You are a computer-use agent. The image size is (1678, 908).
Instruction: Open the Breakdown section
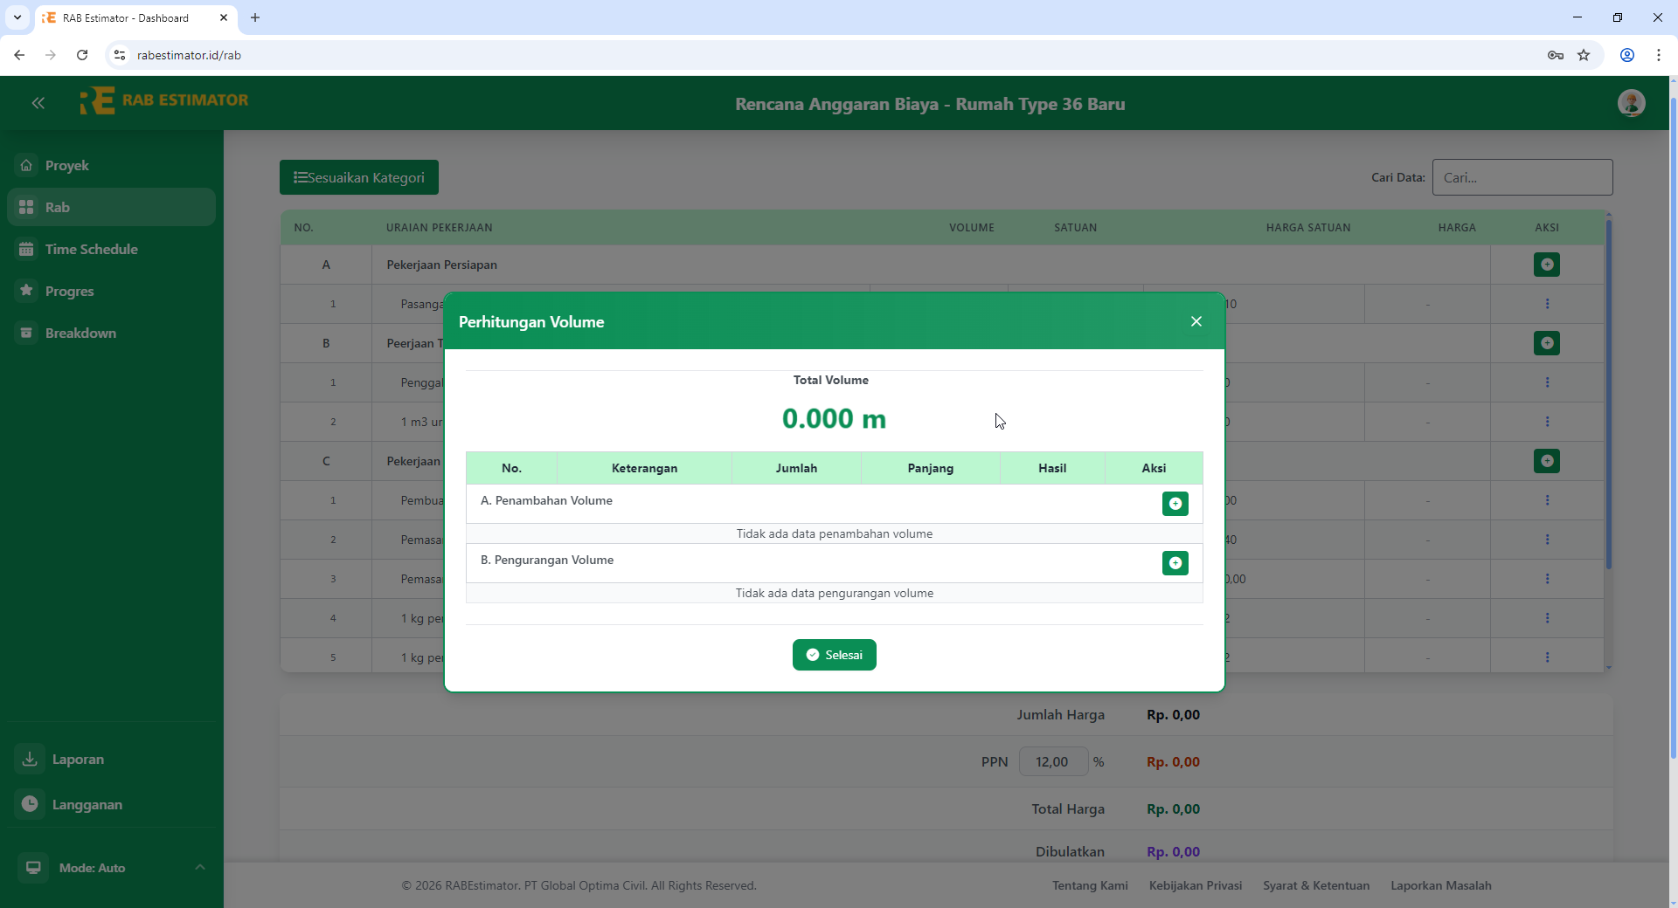tap(80, 334)
